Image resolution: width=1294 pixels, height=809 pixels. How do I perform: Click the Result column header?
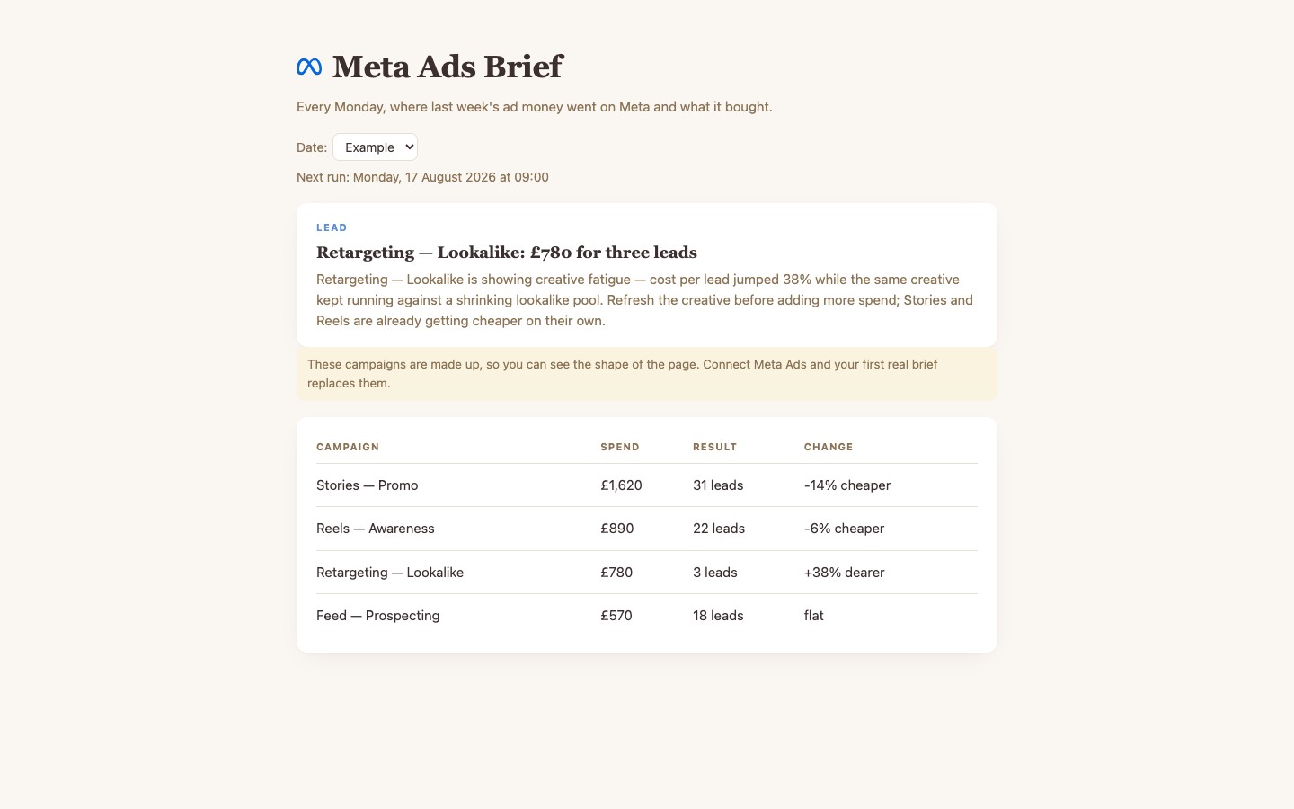(x=714, y=447)
